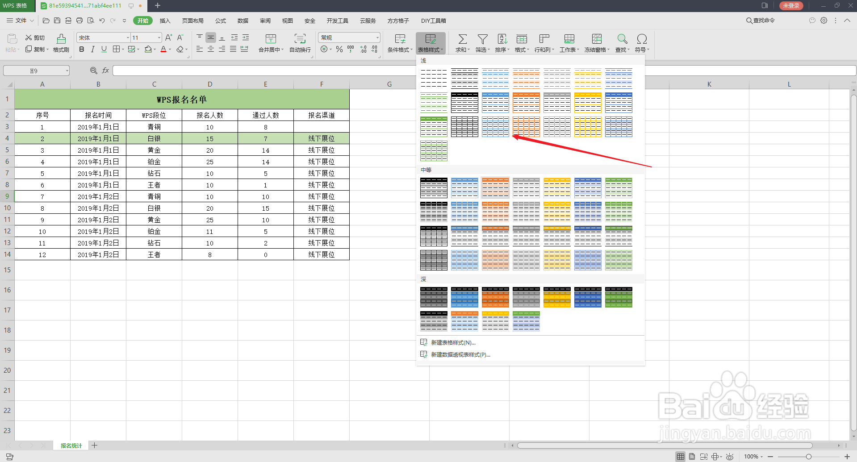Open the font name 宋体 dropdown
Image resolution: width=857 pixels, height=462 pixels.
point(128,37)
